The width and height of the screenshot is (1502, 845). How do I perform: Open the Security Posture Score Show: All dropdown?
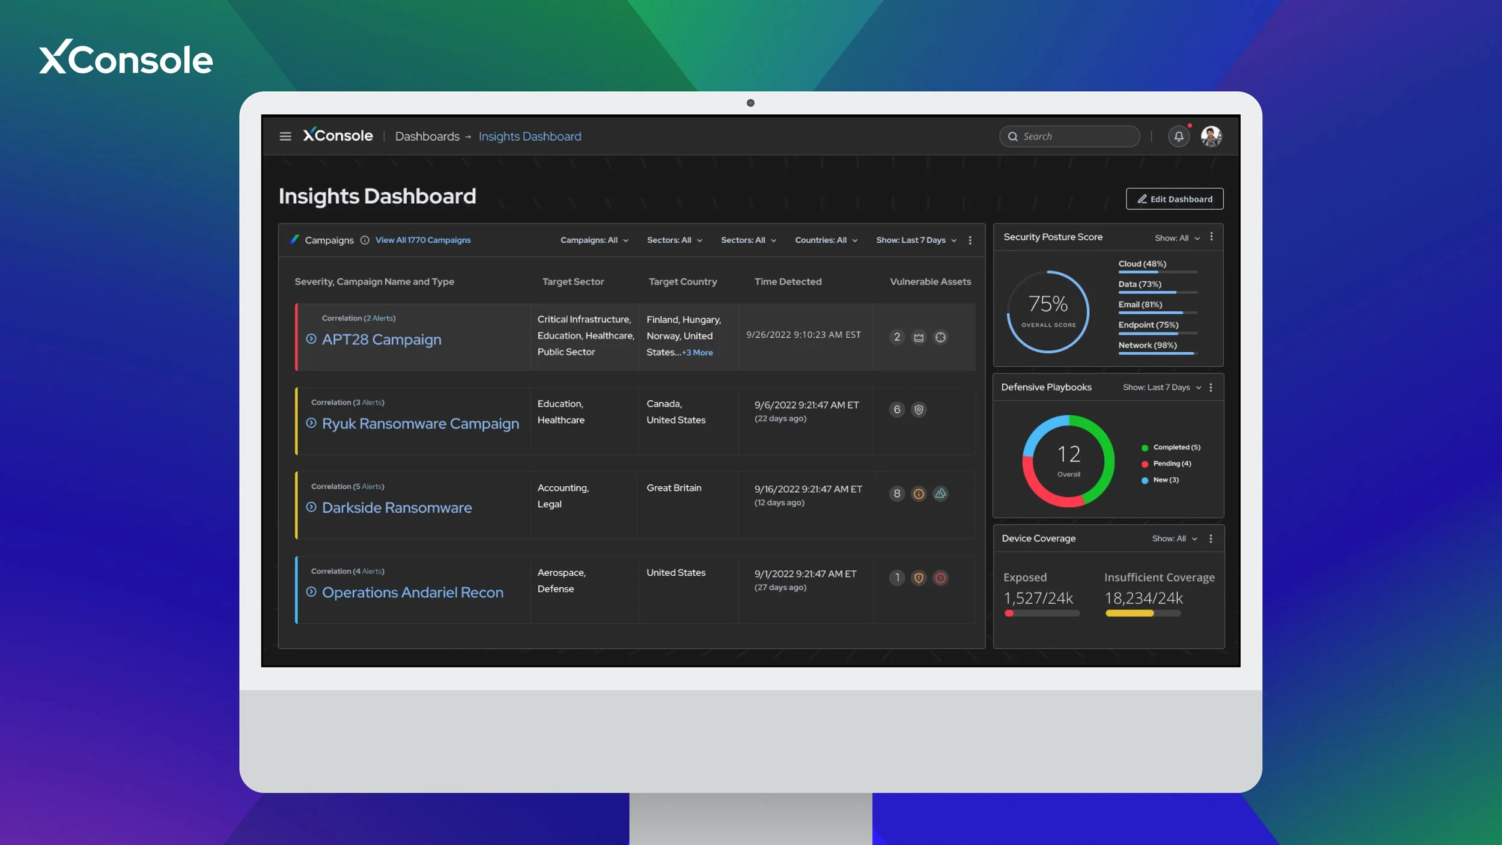[1176, 238]
